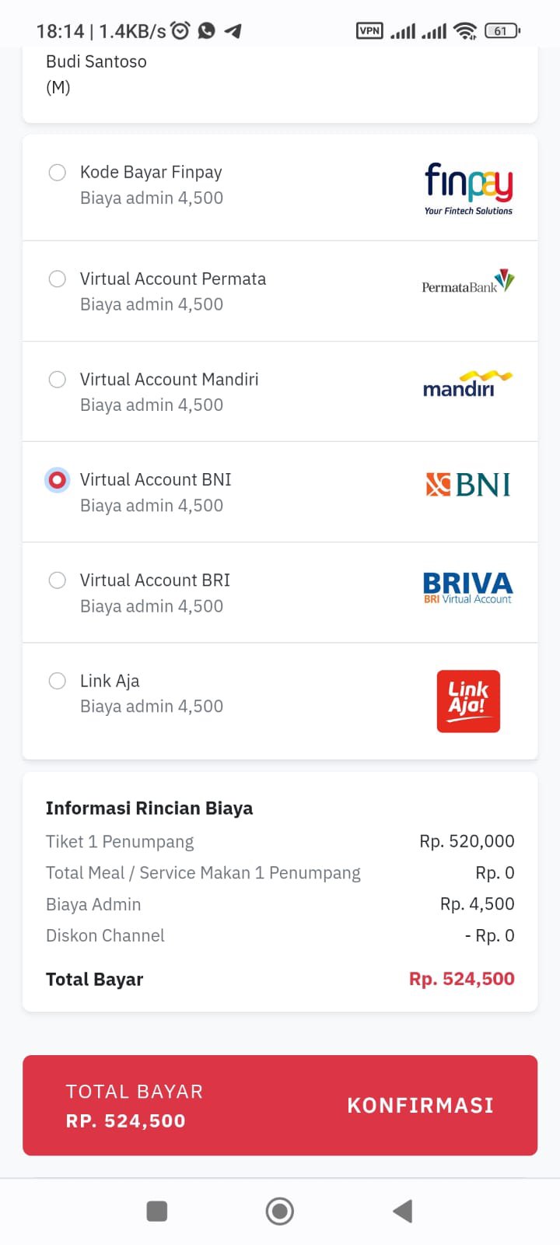This screenshot has width=560, height=1245.
Task: Tap the Link Aja payment label
Action: point(110,681)
